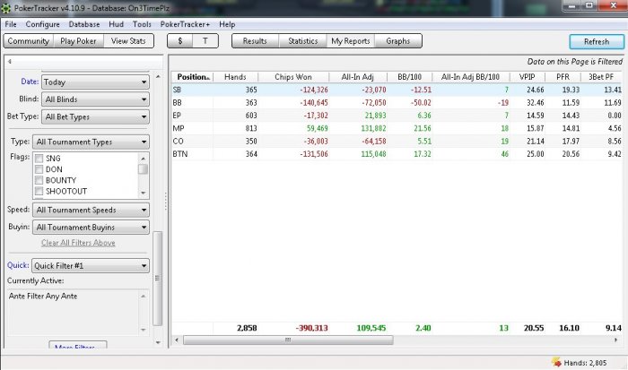Select the SB position row
The image size is (628, 370).
(x=397, y=90)
